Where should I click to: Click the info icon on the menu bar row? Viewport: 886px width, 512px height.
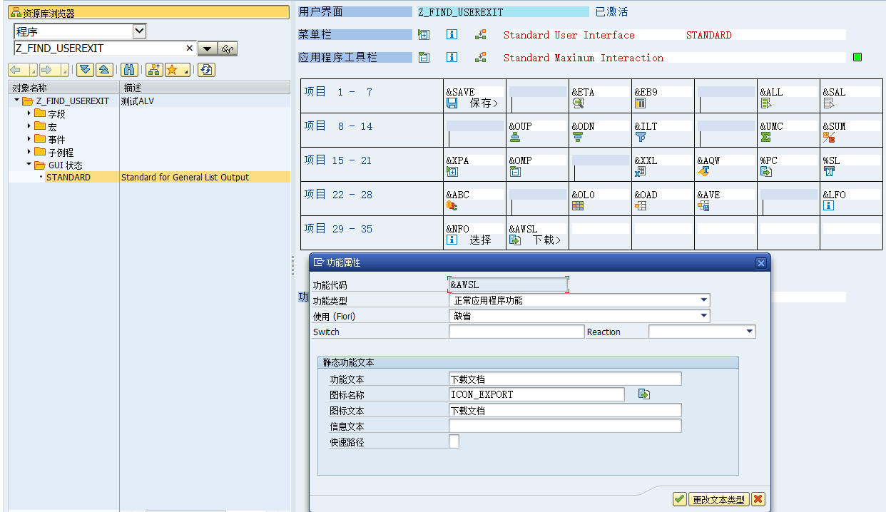pyautogui.click(x=452, y=35)
